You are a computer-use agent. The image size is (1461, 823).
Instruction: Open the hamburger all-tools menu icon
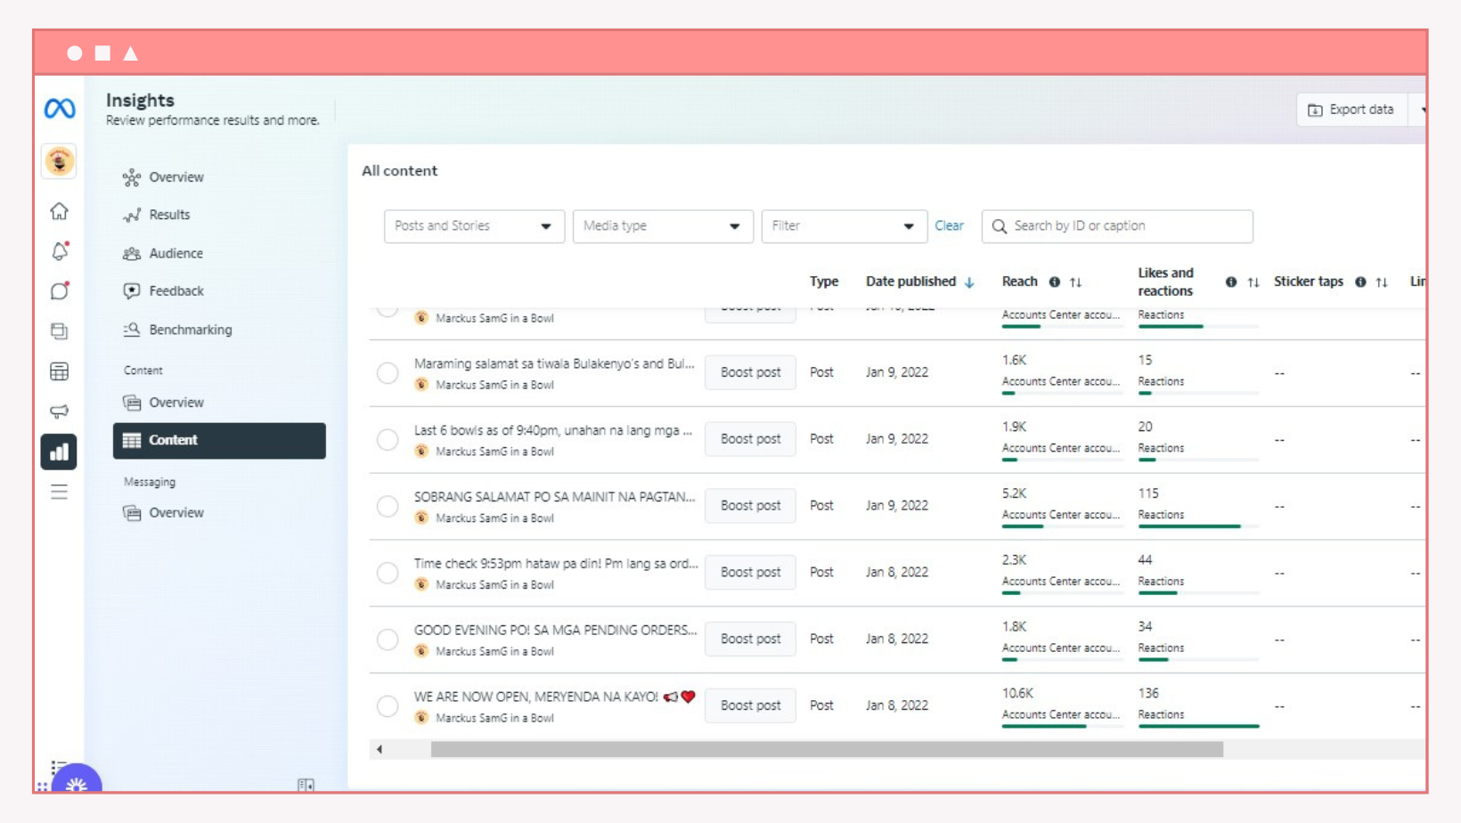coord(59,492)
